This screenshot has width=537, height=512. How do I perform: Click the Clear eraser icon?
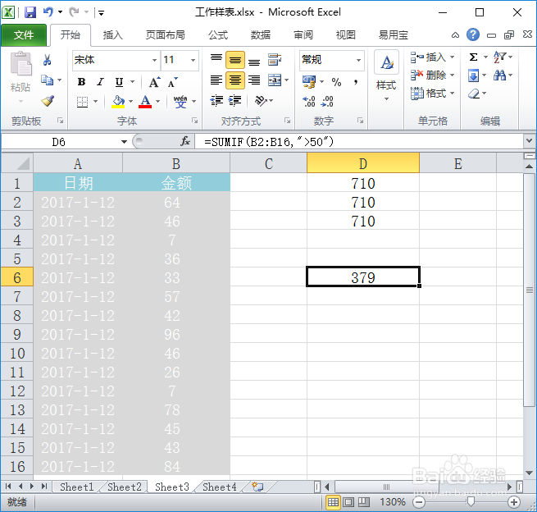tap(474, 94)
